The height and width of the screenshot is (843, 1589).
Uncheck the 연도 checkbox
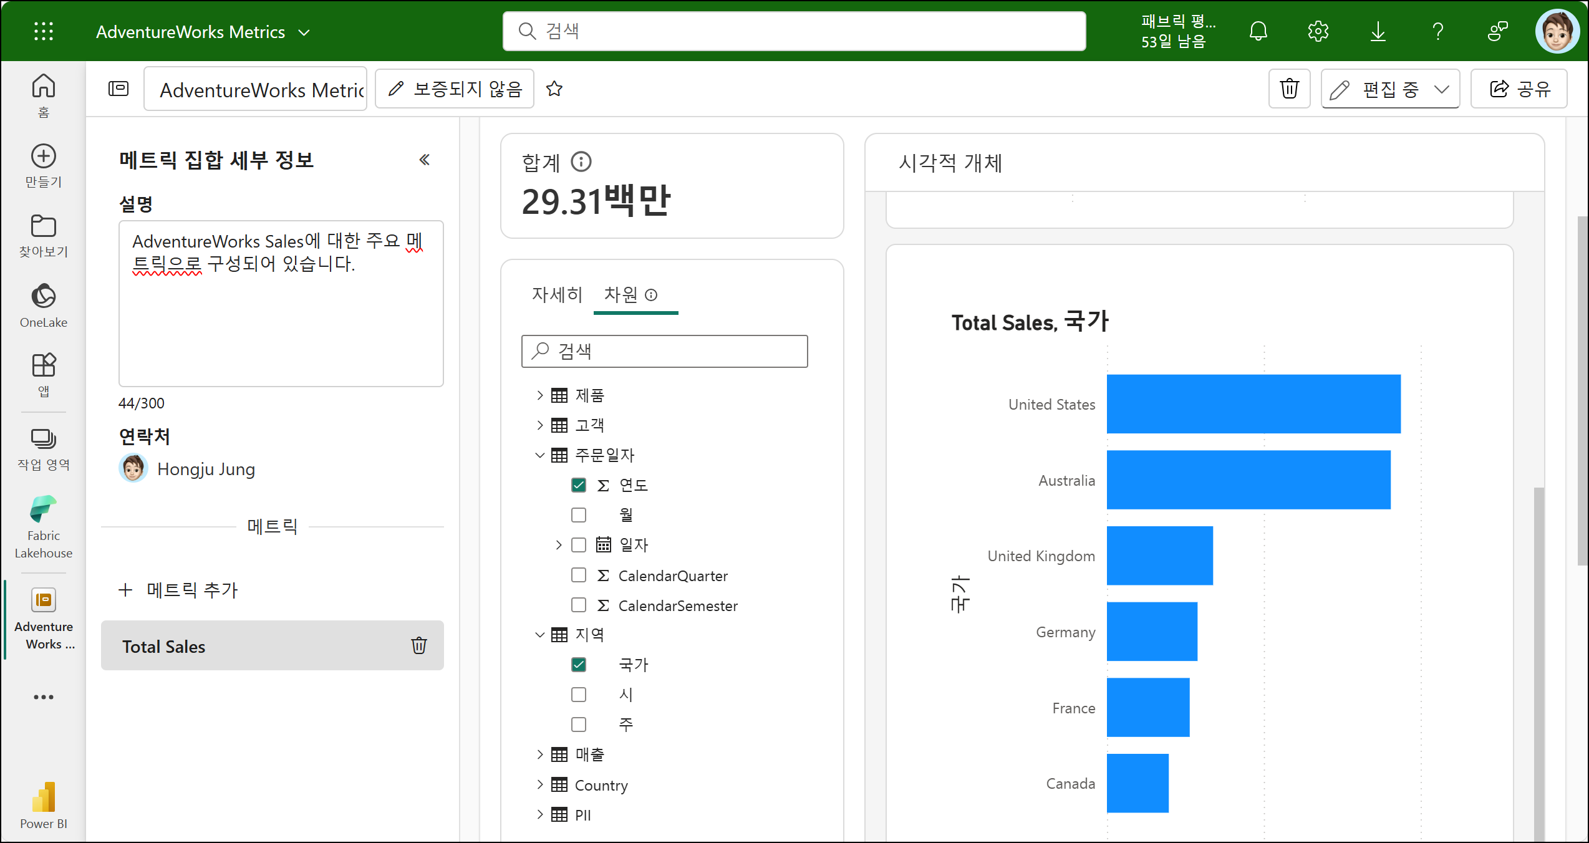coord(579,485)
